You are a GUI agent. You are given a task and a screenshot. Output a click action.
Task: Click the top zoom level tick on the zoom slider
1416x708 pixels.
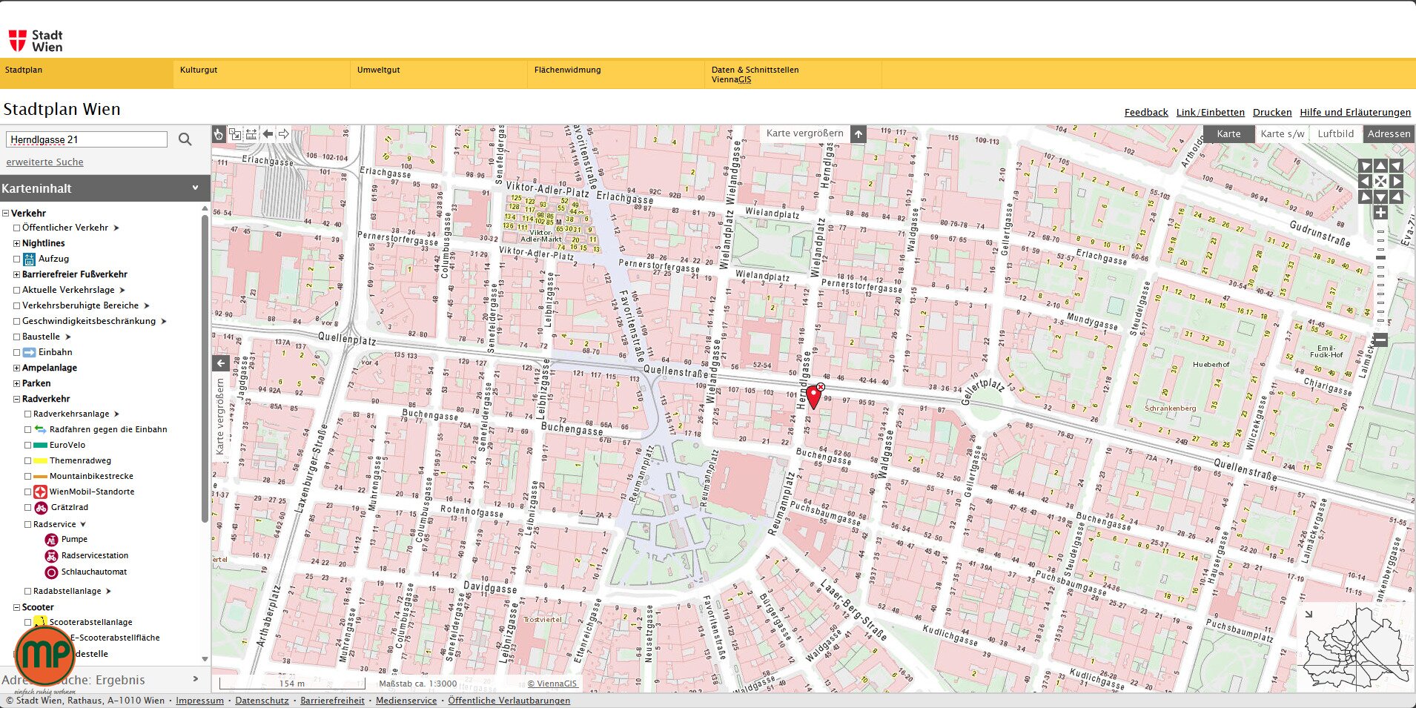1380,231
